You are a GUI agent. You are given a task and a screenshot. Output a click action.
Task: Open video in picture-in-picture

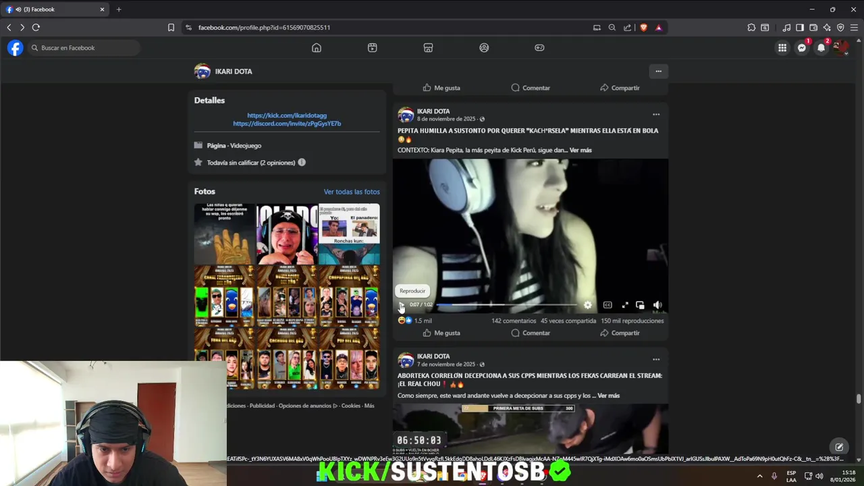pos(640,305)
